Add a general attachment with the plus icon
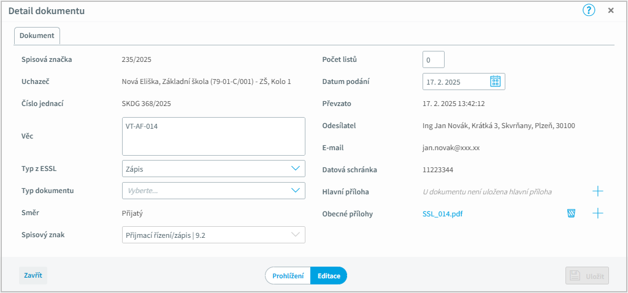 coord(597,213)
